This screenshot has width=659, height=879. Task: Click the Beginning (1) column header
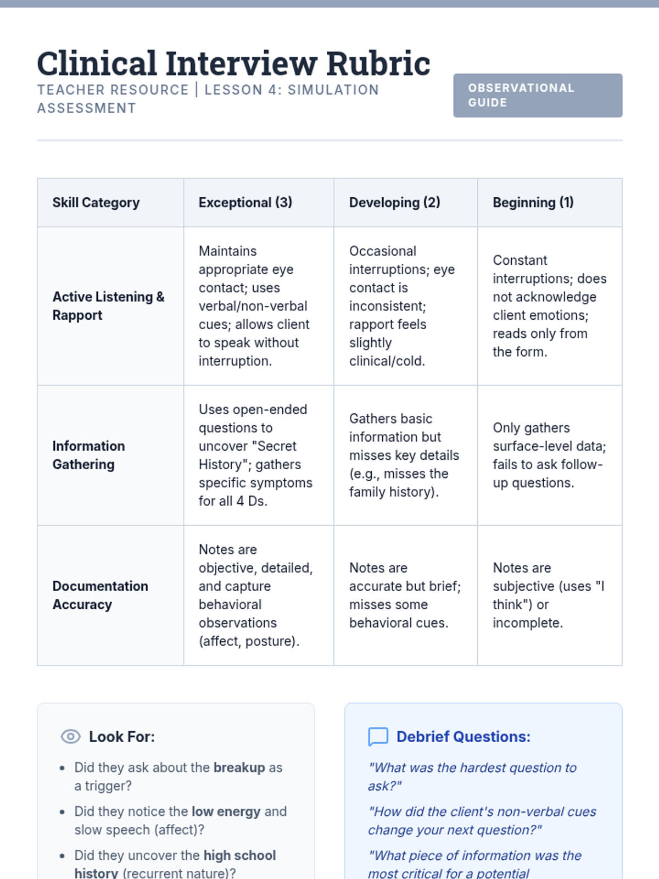pyautogui.click(x=533, y=203)
